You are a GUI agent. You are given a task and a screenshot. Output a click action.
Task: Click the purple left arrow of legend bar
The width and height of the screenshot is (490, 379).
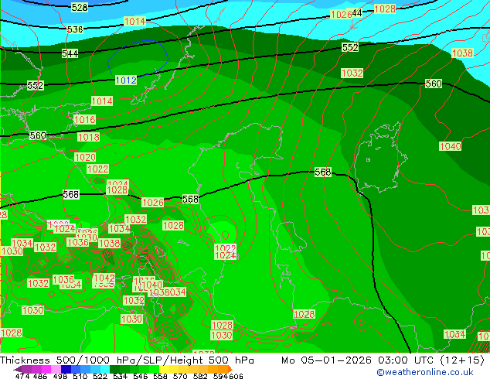pos(17,369)
